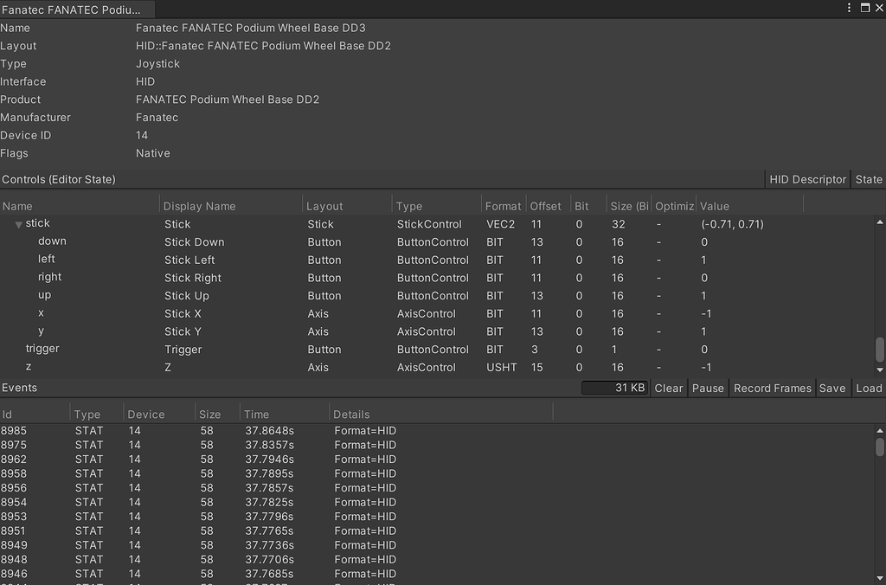The height and width of the screenshot is (585, 886).
Task: Clear the recorded events list
Action: (x=668, y=388)
